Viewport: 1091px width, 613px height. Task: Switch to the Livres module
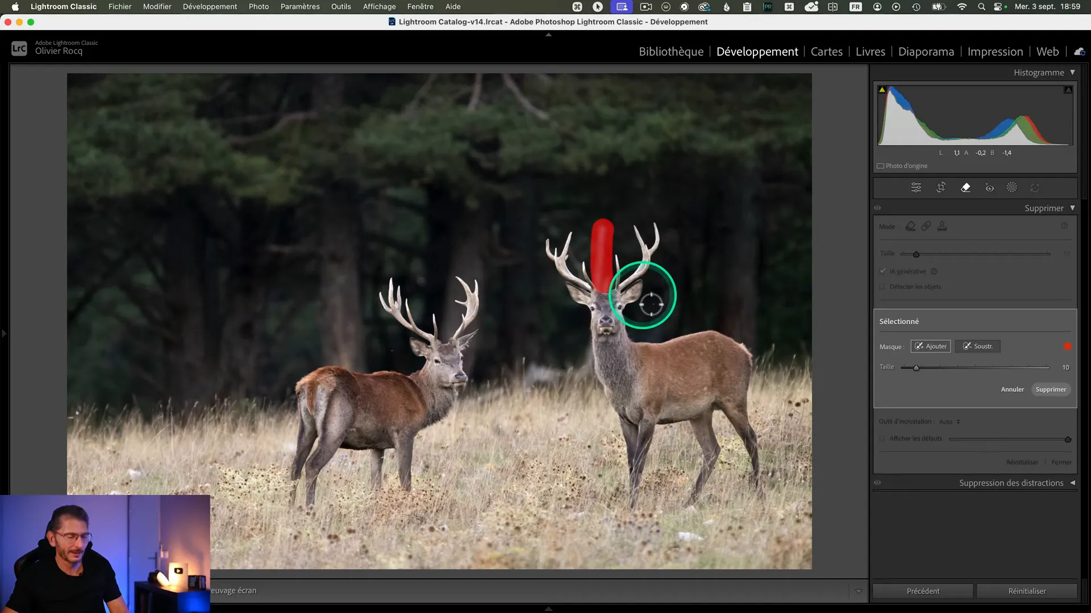coord(870,52)
